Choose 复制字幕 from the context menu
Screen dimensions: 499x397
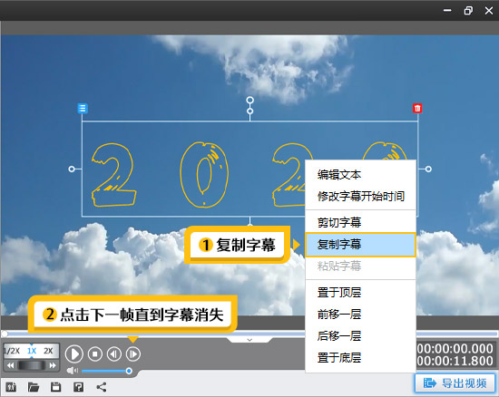click(360, 245)
